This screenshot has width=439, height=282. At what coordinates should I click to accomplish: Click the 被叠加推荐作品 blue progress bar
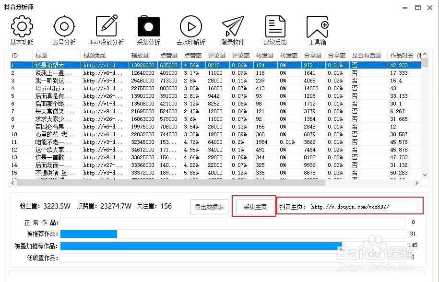[202, 246]
